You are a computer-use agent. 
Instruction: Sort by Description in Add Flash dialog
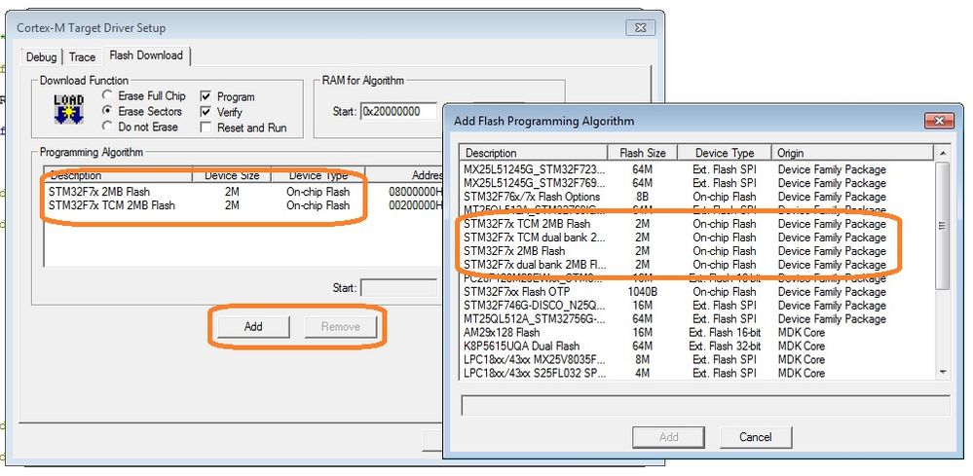[534, 153]
